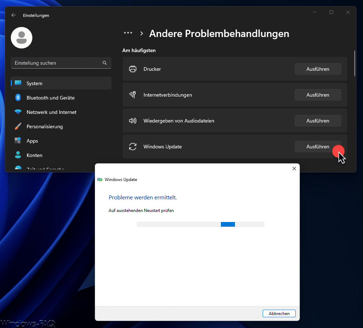Click the Internetverbindungen label
Image resolution: width=363 pixels, height=328 pixels.
[168, 95]
